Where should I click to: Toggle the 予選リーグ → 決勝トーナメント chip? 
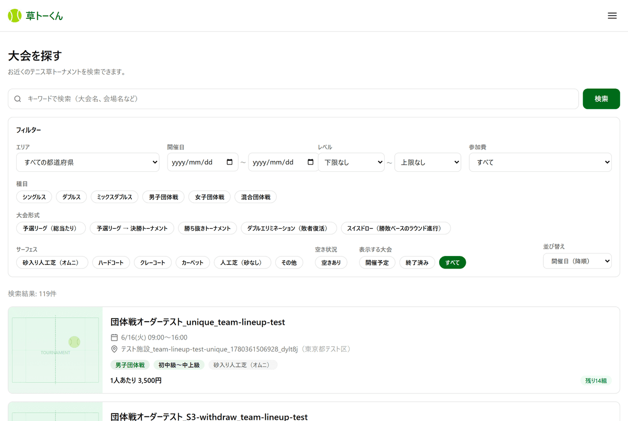tap(132, 228)
